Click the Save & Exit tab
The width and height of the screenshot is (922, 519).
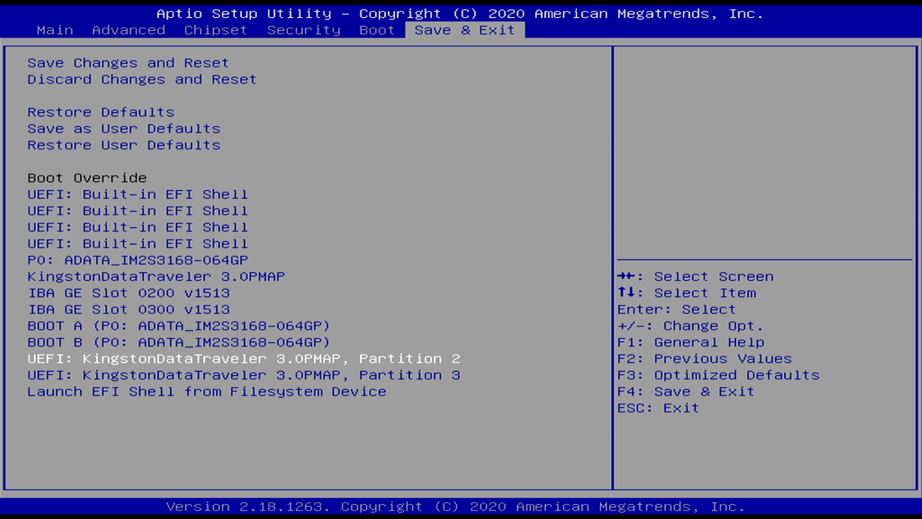click(464, 30)
